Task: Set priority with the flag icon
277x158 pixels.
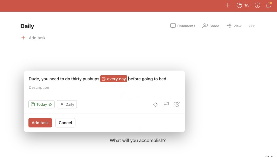Action: click(166, 104)
